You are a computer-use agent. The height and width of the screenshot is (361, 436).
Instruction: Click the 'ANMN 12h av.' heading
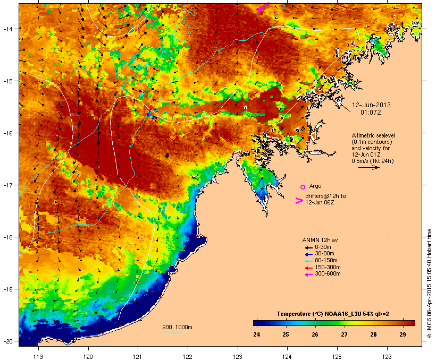tap(321, 240)
